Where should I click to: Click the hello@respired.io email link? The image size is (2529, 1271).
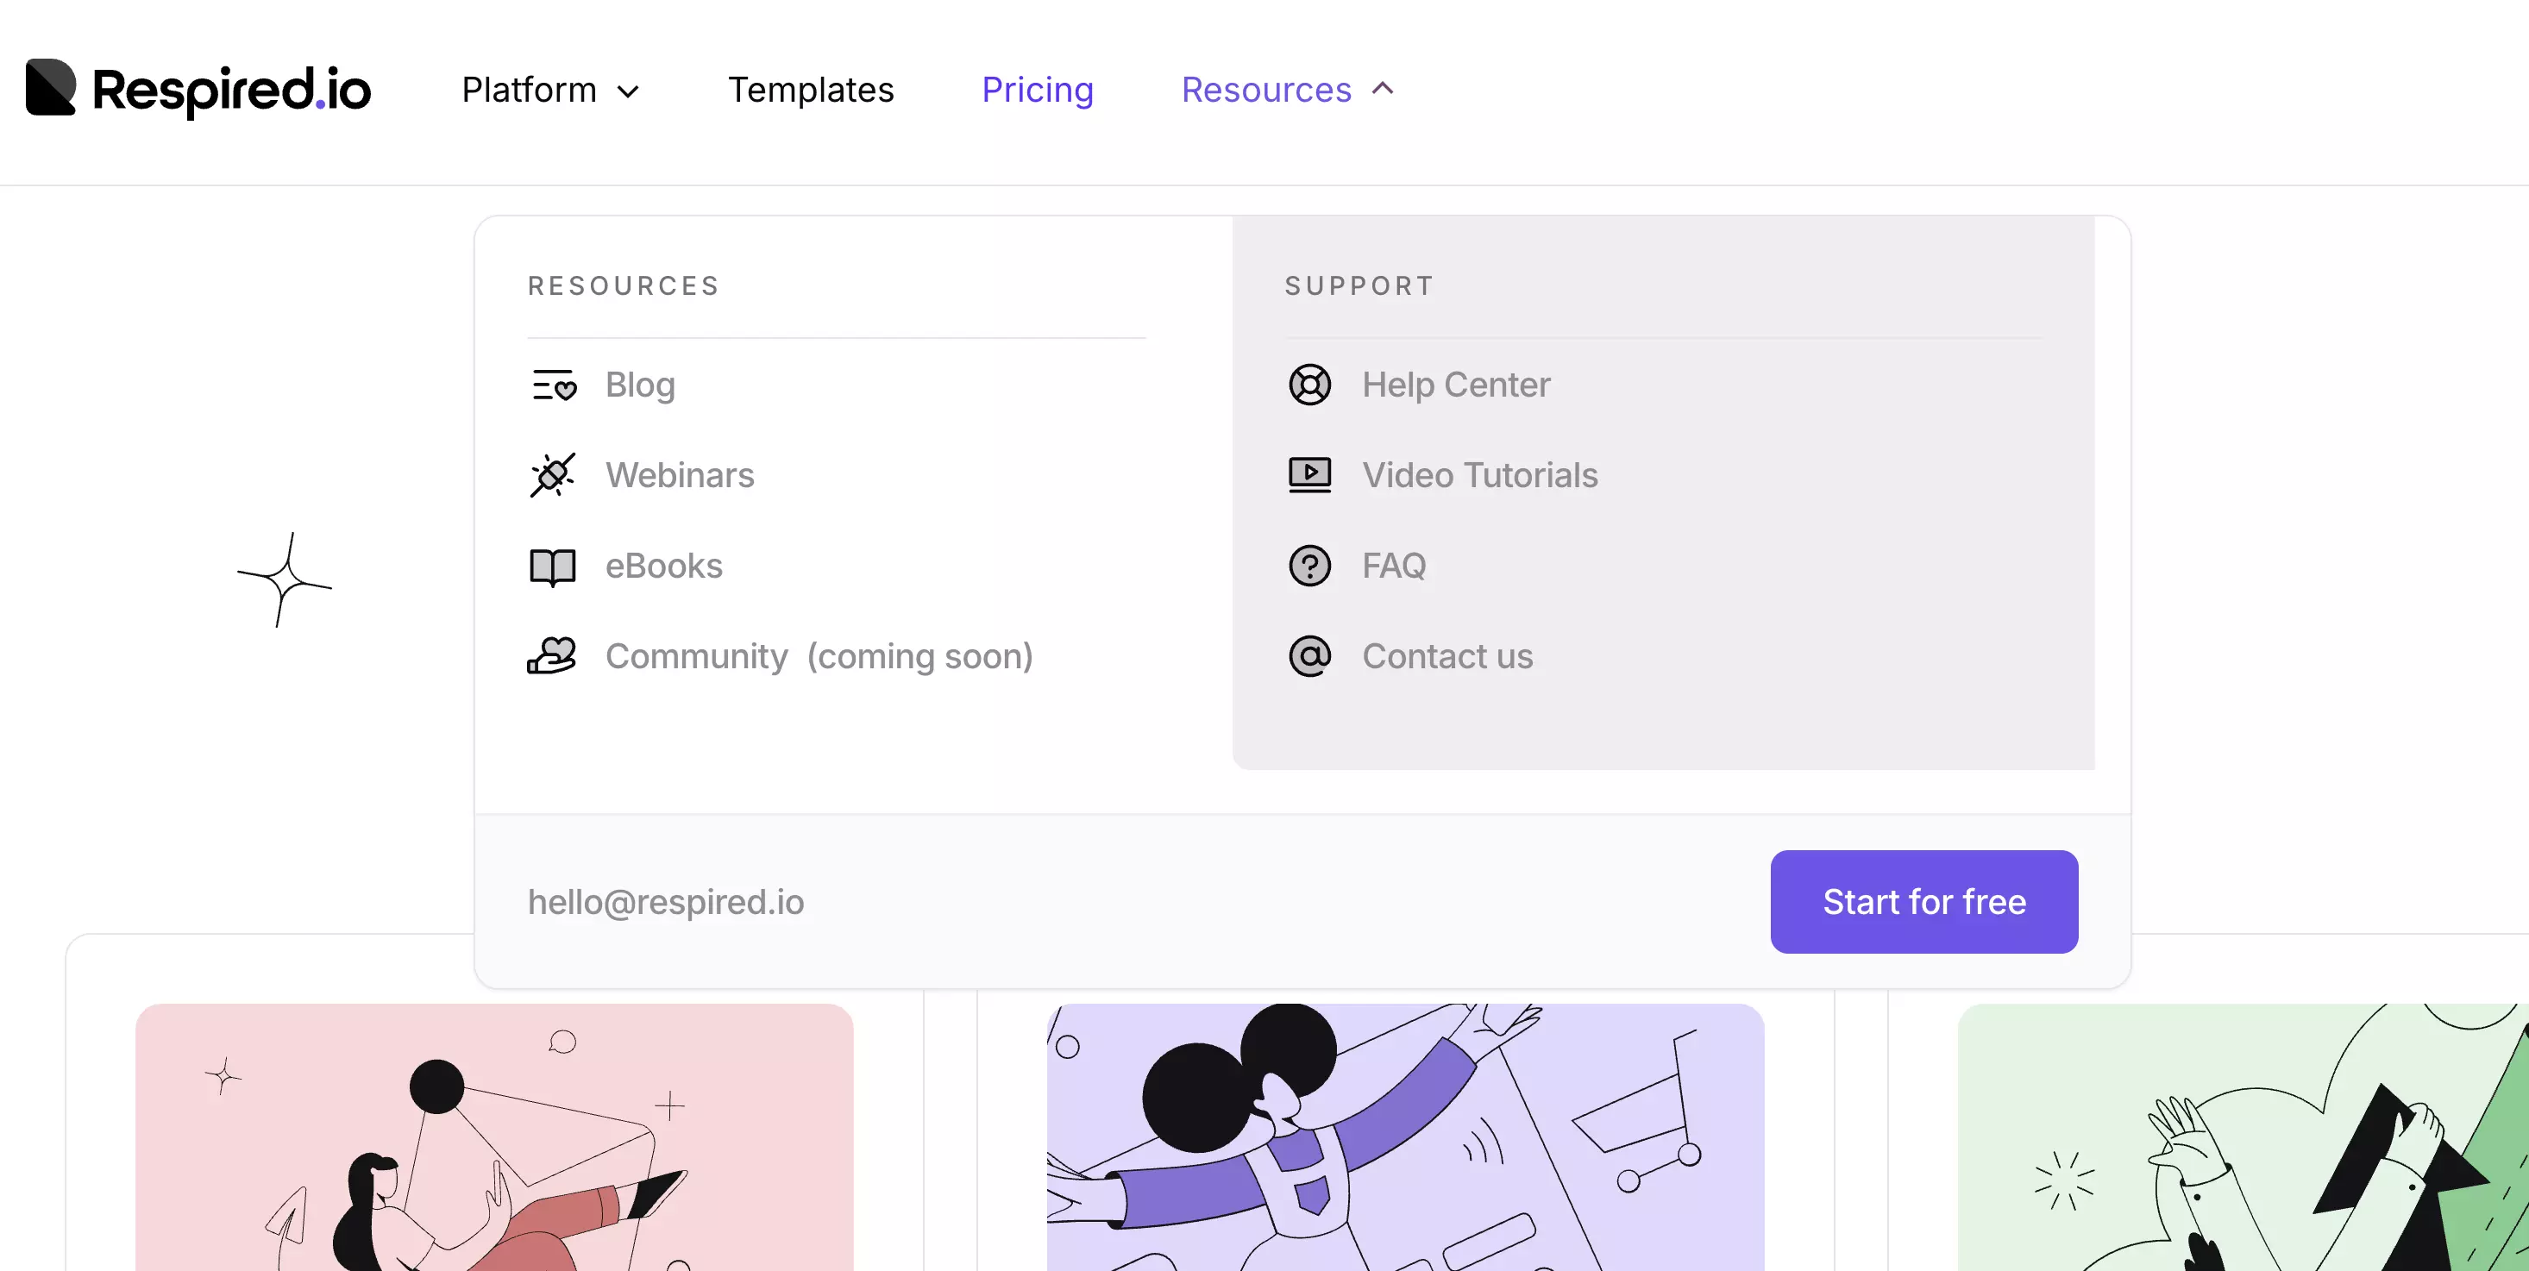(666, 901)
